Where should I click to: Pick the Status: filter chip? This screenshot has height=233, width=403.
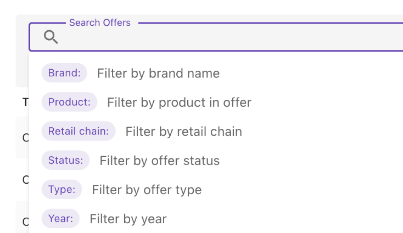65,160
